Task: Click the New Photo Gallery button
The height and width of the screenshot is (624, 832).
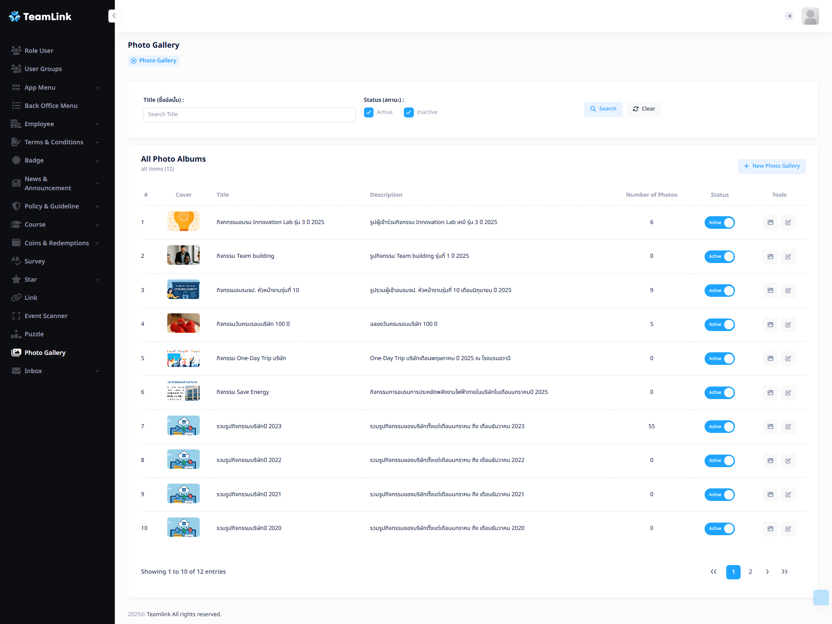Action: coord(772,166)
